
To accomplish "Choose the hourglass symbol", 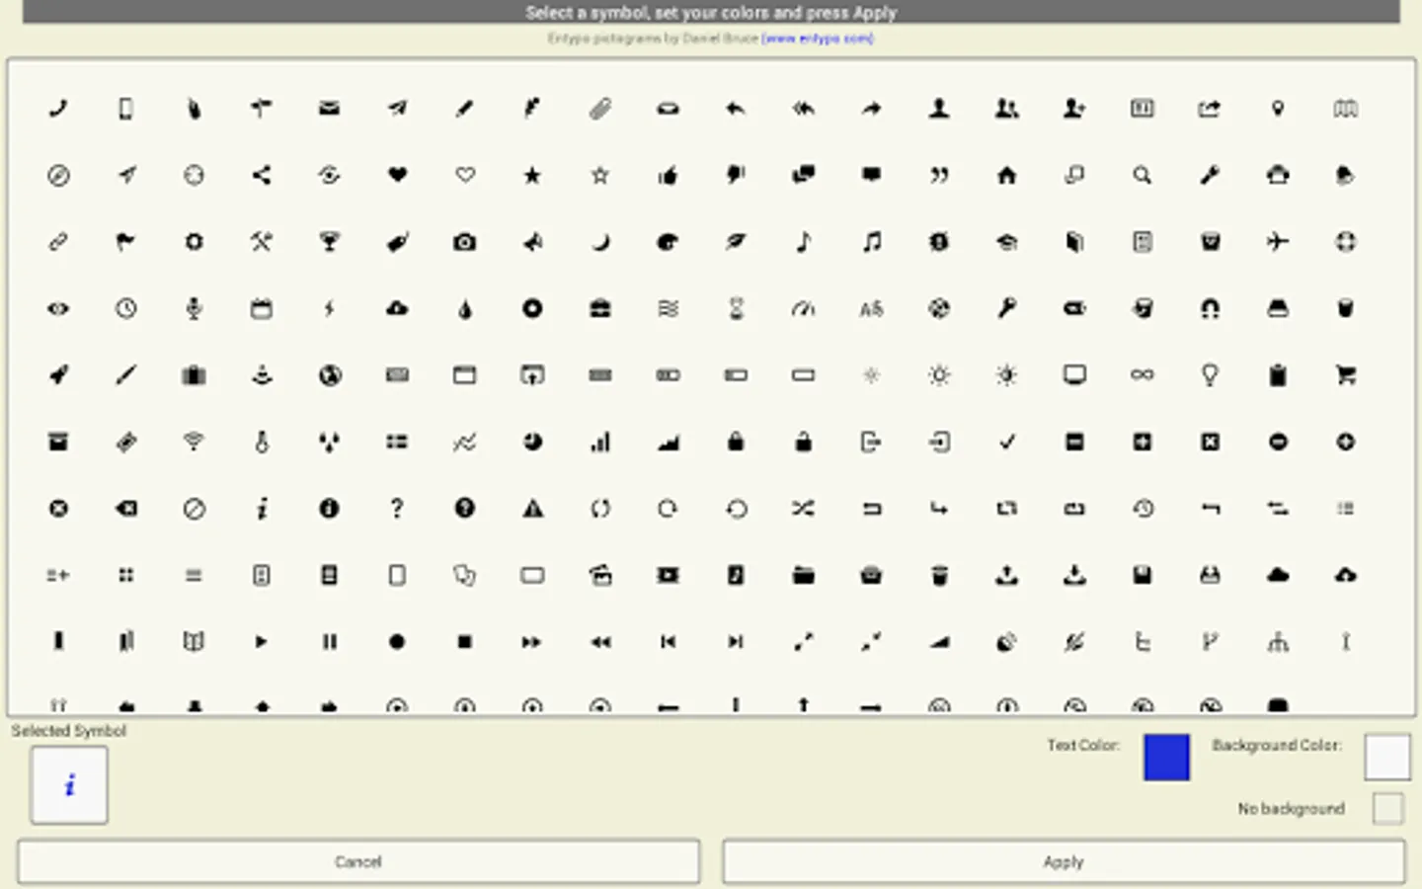I will point(736,309).
